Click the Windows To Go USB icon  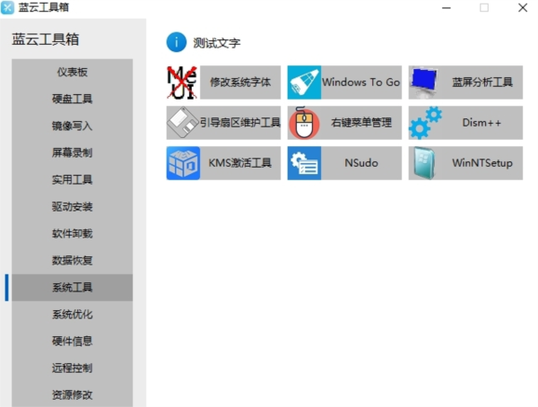(304, 82)
